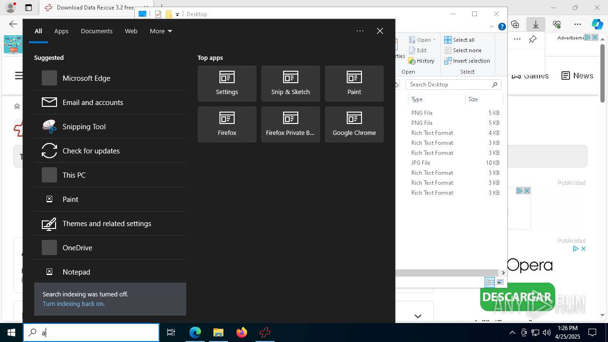Open News section on webpage

click(577, 76)
